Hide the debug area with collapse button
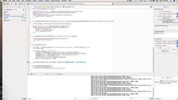This screenshot has width=178, height=100. [x=29, y=74]
